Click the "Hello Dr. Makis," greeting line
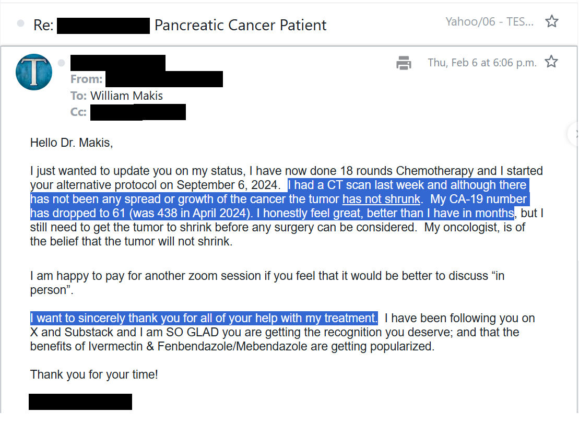Image resolution: width=579 pixels, height=423 pixels. pos(72,143)
